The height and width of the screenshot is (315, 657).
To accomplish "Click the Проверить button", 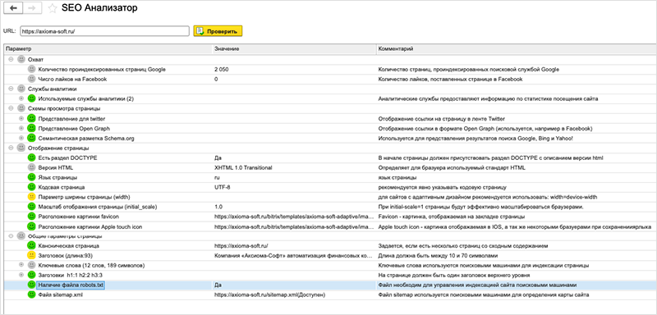I will 218,31.
